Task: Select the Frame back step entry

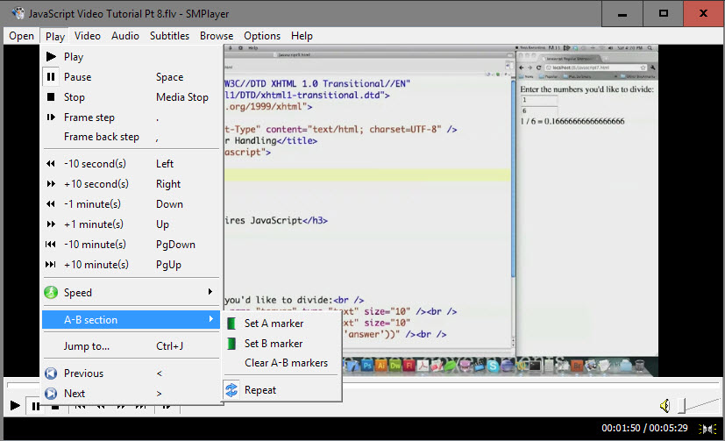Action: 131,137
